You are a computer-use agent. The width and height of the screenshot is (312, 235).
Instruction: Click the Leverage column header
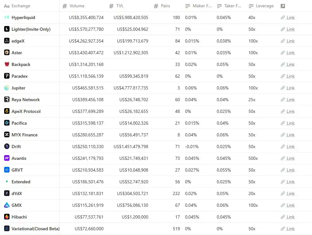click(x=264, y=6)
